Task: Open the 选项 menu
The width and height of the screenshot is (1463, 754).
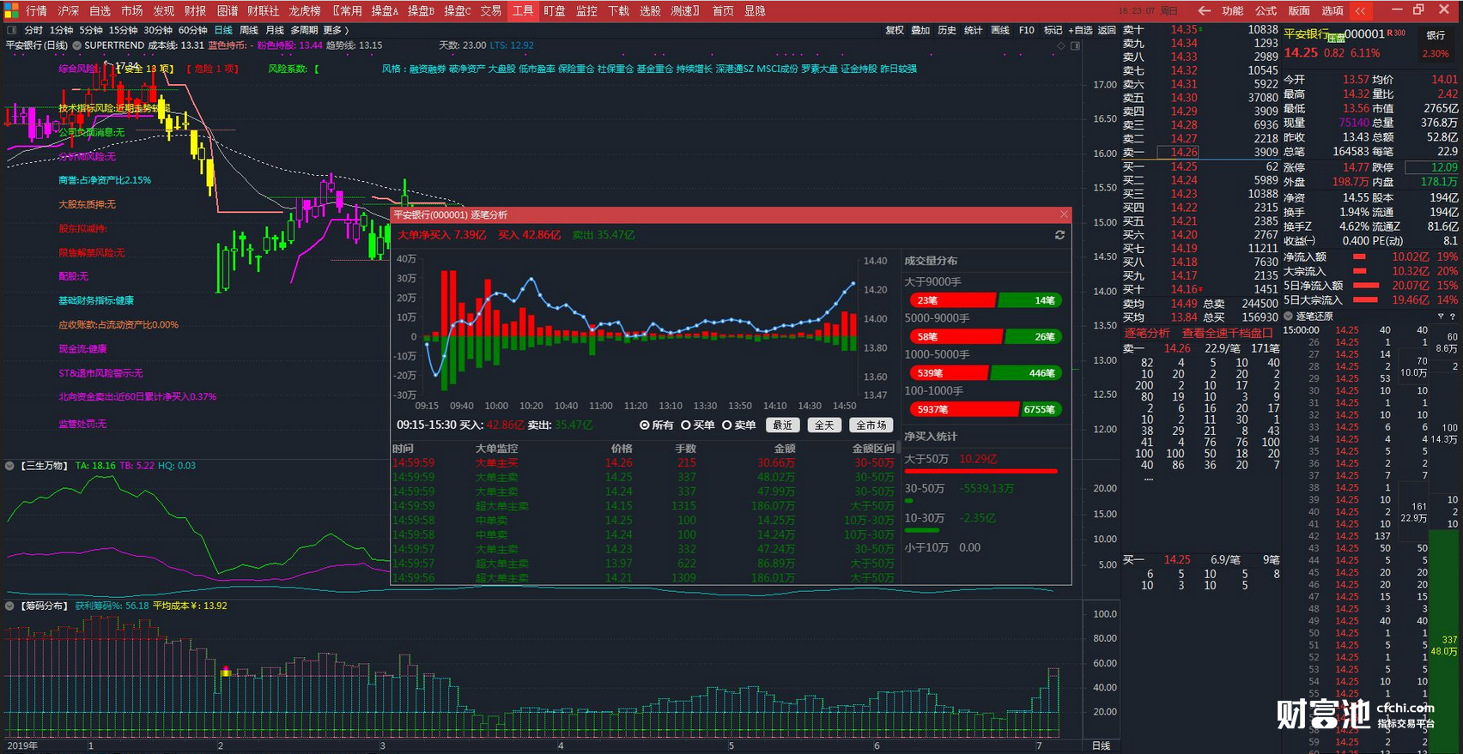Action: click(x=1332, y=11)
